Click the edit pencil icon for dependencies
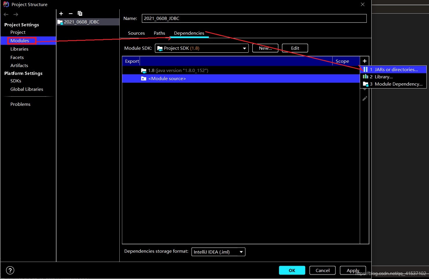The height and width of the screenshot is (279, 429). click(x=365, y=99)
